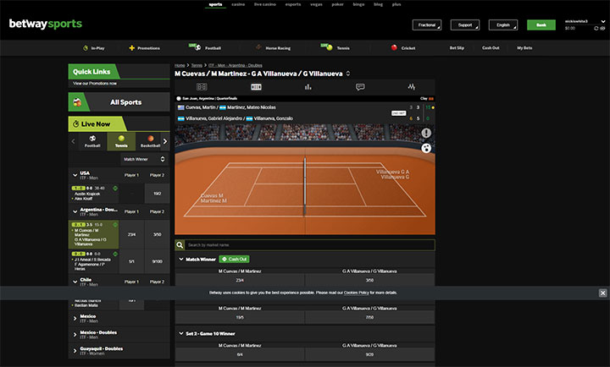The image size is (610, 367).
Task: Open the match commentary speech bubble icon
Action: 360,87
